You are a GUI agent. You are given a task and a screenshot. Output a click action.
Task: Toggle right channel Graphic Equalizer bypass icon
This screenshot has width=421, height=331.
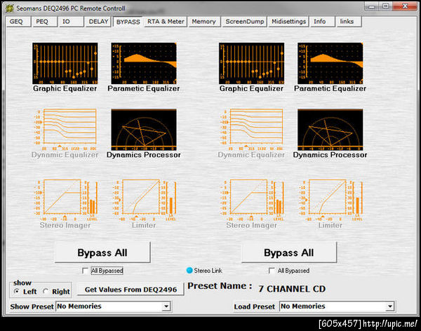(252, 63)
